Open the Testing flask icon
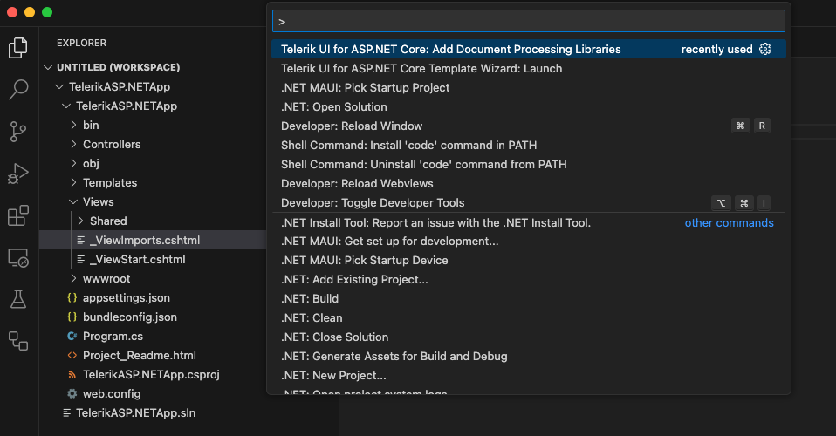 pos(18,299)
